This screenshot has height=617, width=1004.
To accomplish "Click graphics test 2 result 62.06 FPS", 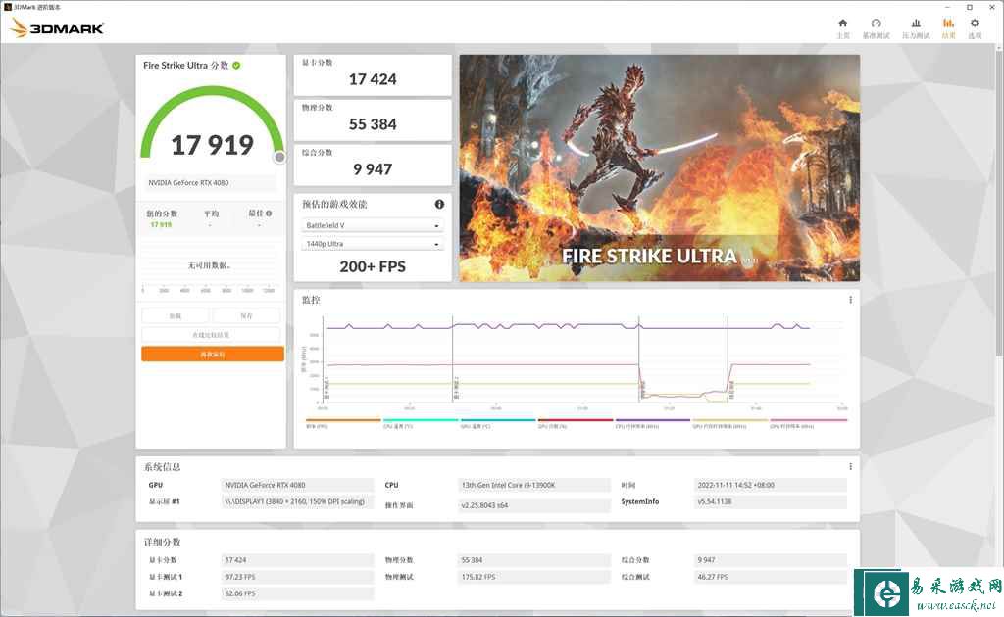I will click(x=297, y=593).
